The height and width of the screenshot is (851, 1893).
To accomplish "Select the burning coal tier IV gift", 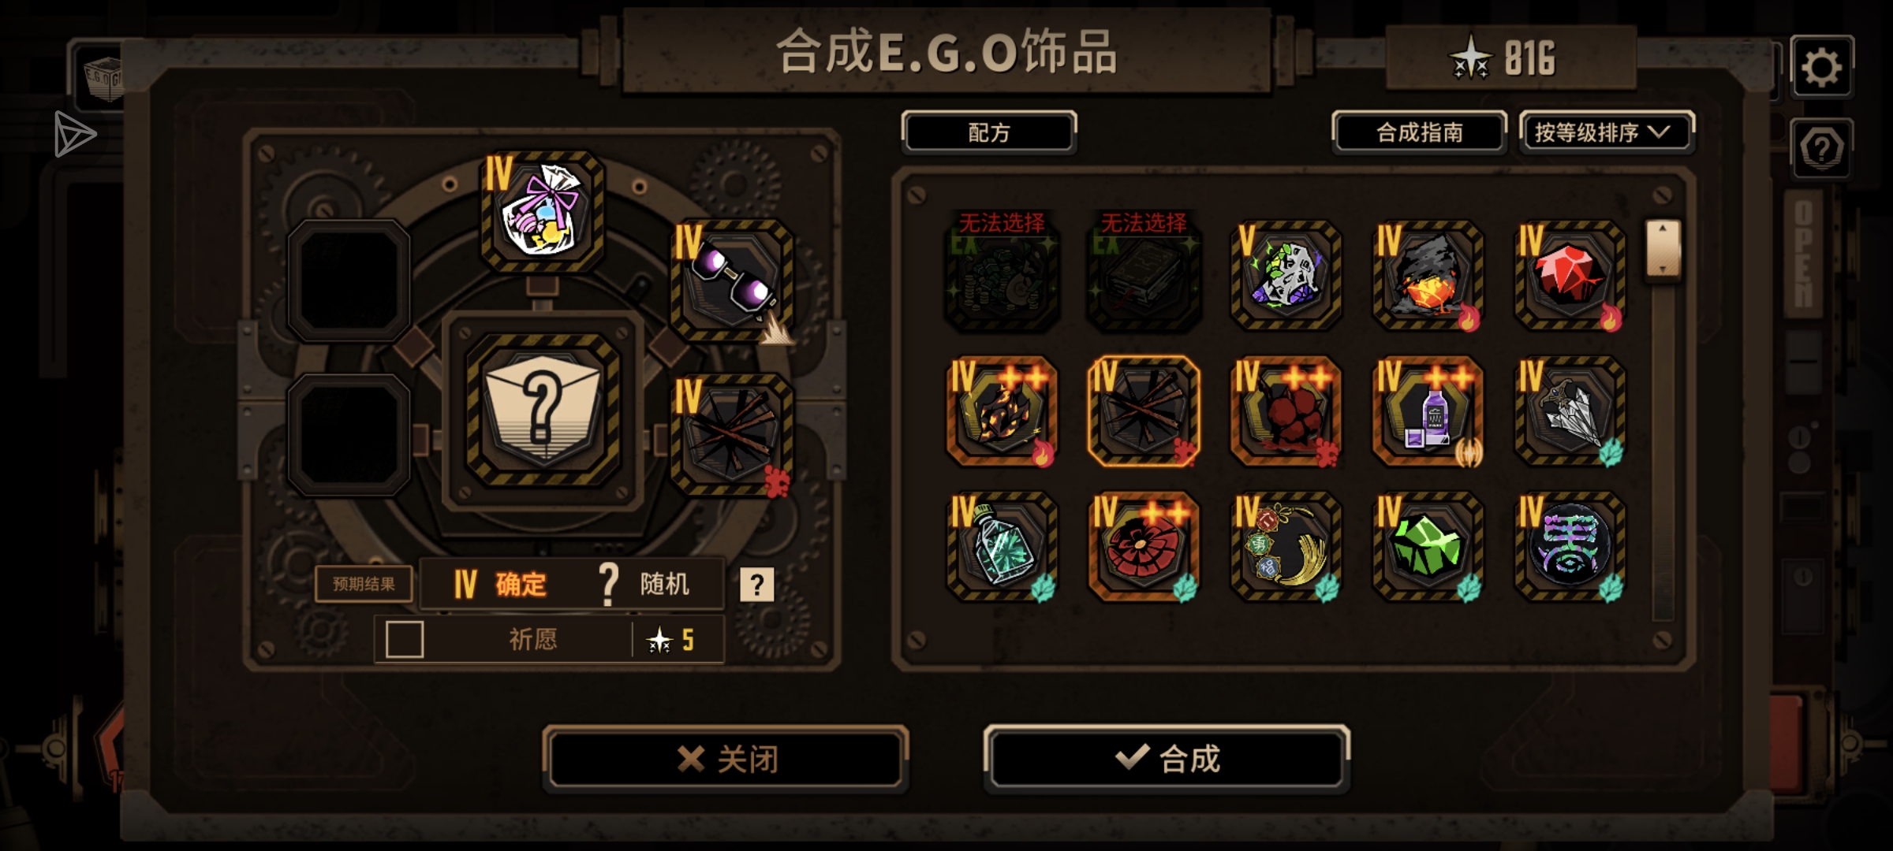I will point(1428,275).
